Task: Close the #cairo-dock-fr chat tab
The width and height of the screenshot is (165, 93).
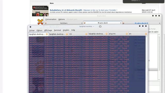Action: 160,23
